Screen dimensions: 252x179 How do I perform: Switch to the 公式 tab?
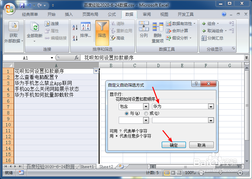[x=112, y=14]
